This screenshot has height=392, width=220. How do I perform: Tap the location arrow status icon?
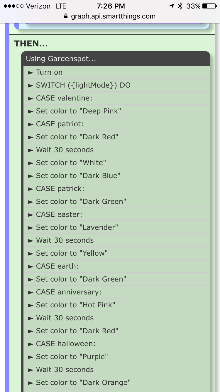tap(172, 6)
